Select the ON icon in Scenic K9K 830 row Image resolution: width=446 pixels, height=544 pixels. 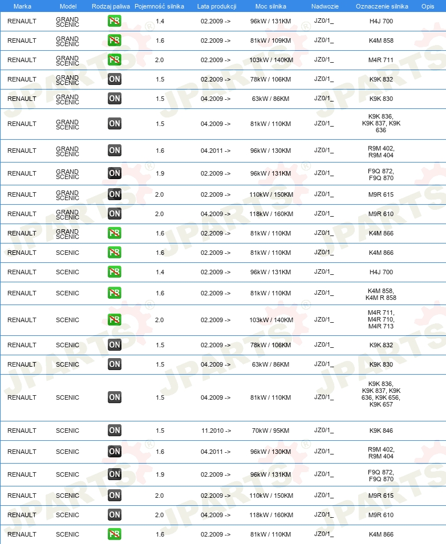point(115,364)
